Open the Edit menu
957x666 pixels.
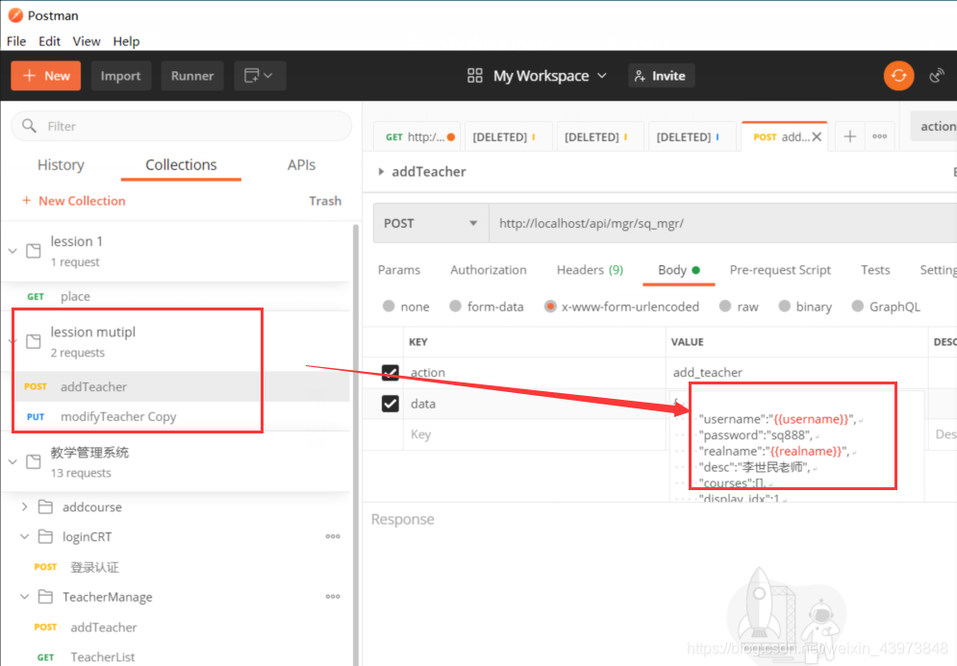click(x=49, y=41)
